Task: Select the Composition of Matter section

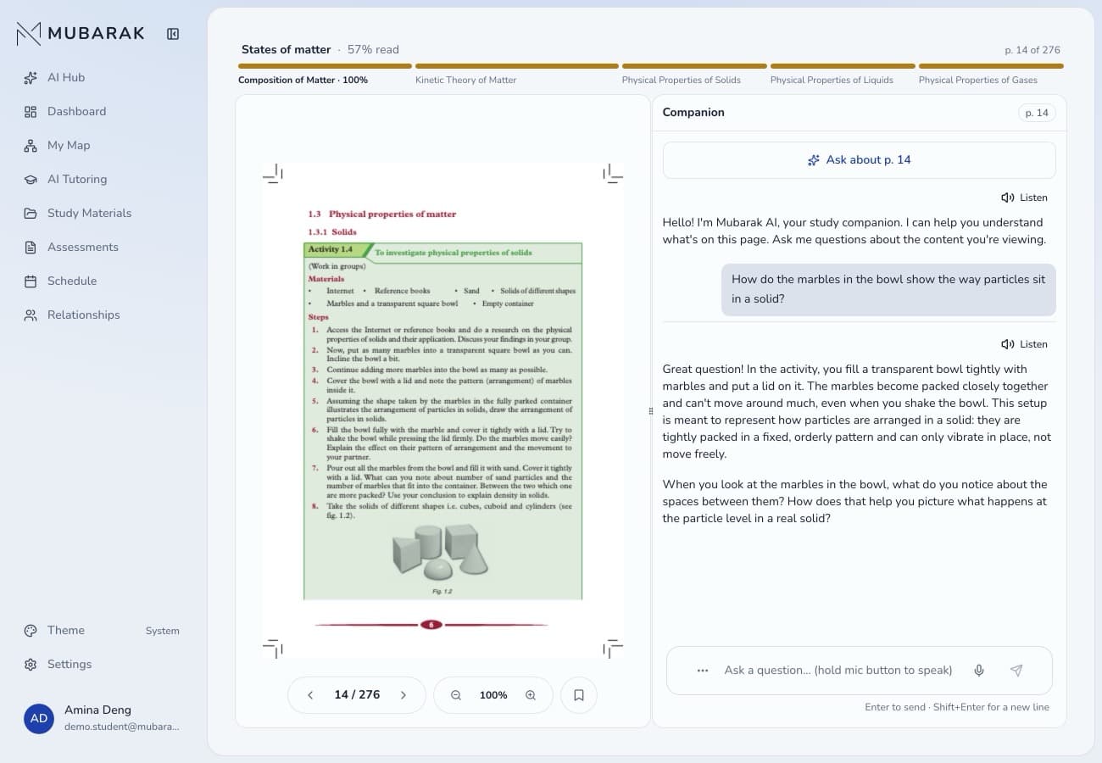Action: [x=303, y=80]
